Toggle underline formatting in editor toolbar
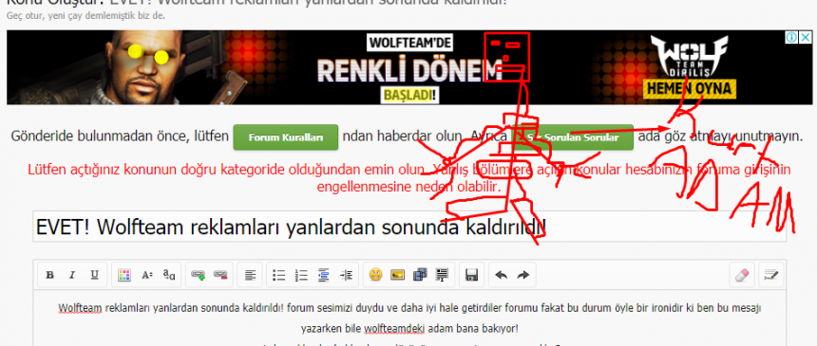The image size is (817, 346). point(94,275)
